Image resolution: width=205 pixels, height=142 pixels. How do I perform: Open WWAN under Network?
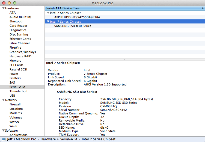click(14, 122)
